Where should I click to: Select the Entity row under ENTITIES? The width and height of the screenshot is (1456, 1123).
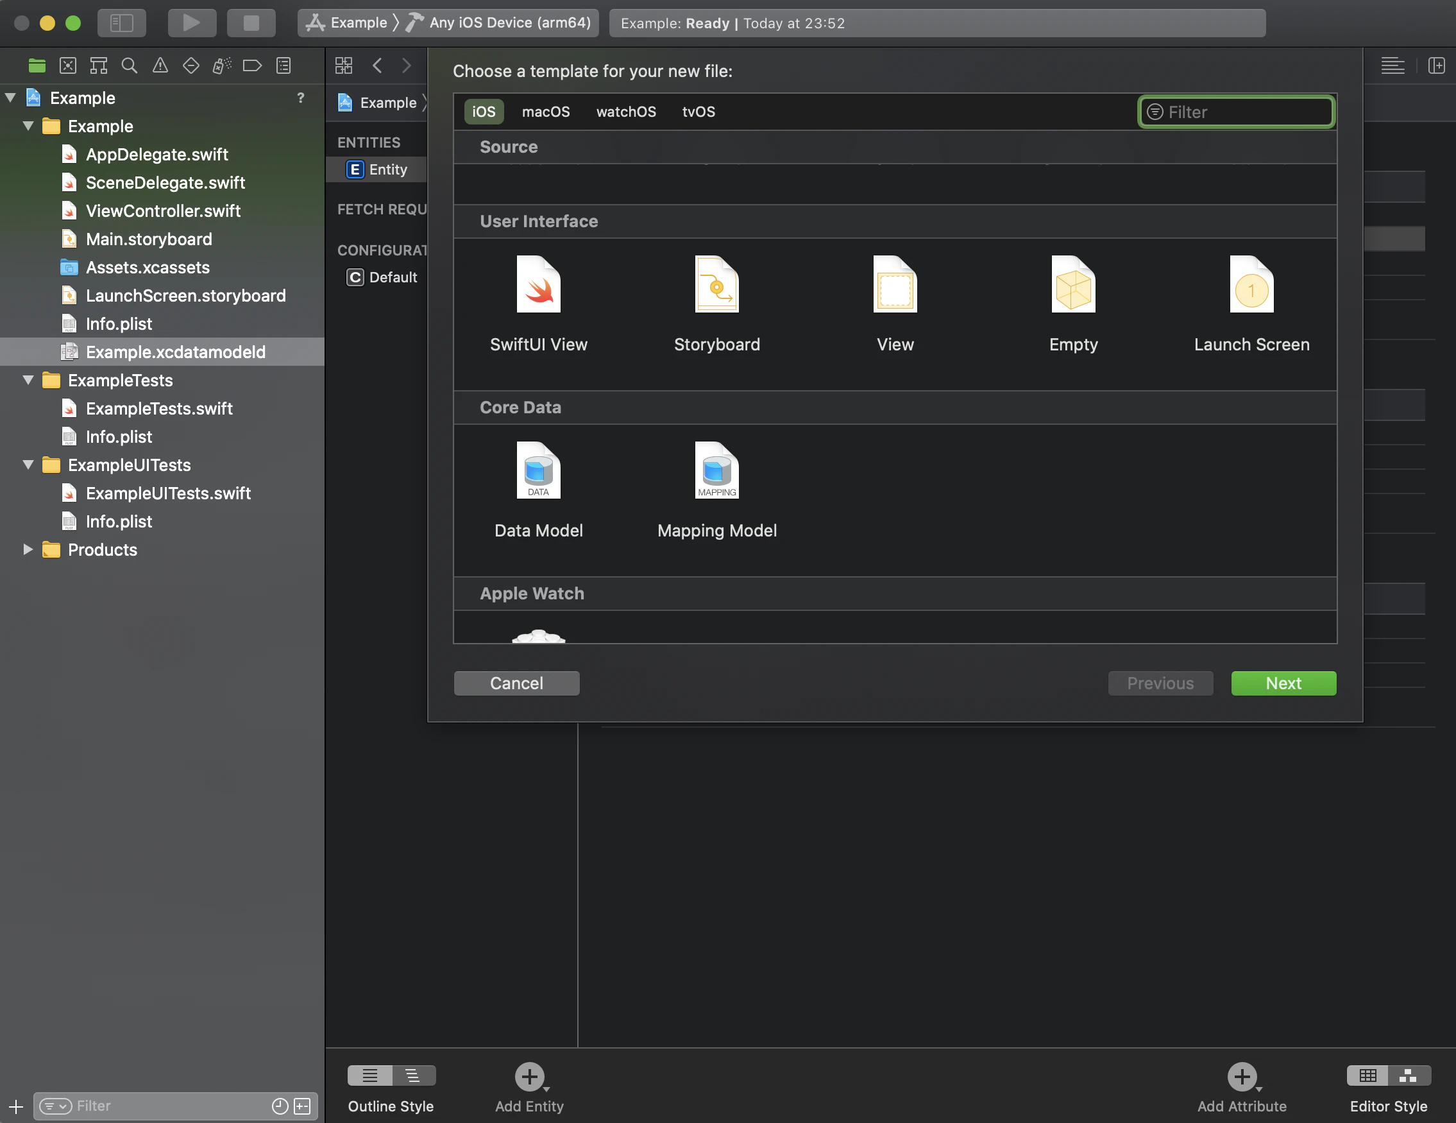click(x=377, y=169)
